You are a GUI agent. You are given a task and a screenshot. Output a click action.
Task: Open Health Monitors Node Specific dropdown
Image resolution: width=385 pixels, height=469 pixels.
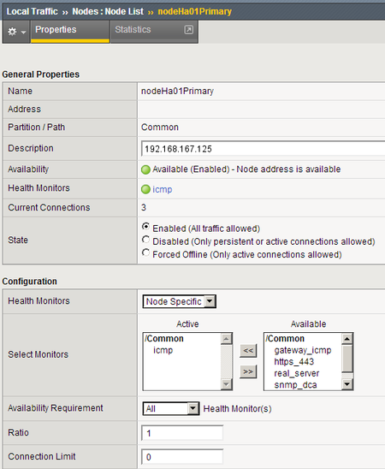pos(180,301)
